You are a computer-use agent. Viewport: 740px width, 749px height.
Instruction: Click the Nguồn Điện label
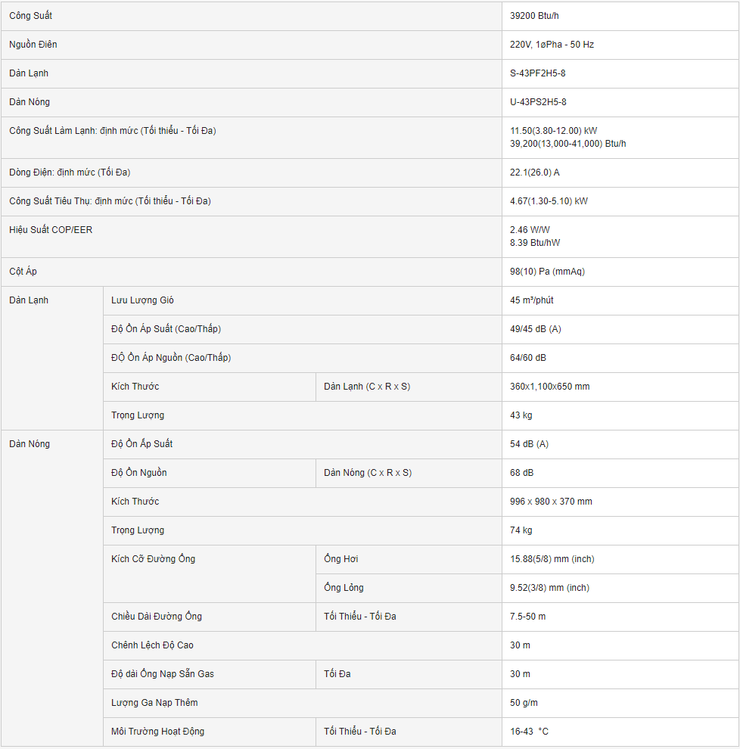coord(33,45)
